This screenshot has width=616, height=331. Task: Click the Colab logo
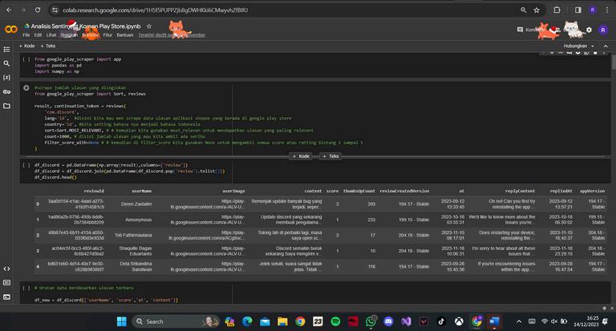11,30
